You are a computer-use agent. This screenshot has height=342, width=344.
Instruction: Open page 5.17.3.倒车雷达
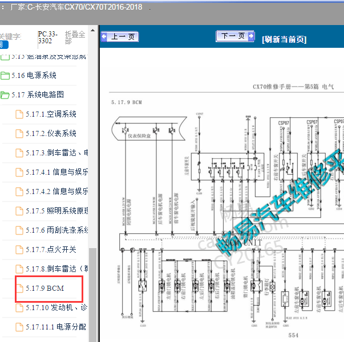(x=57, y=153)
